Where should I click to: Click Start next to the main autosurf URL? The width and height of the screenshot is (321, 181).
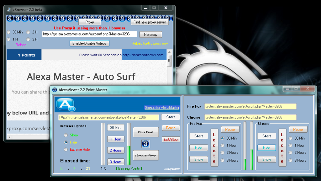tap(171, 117)
